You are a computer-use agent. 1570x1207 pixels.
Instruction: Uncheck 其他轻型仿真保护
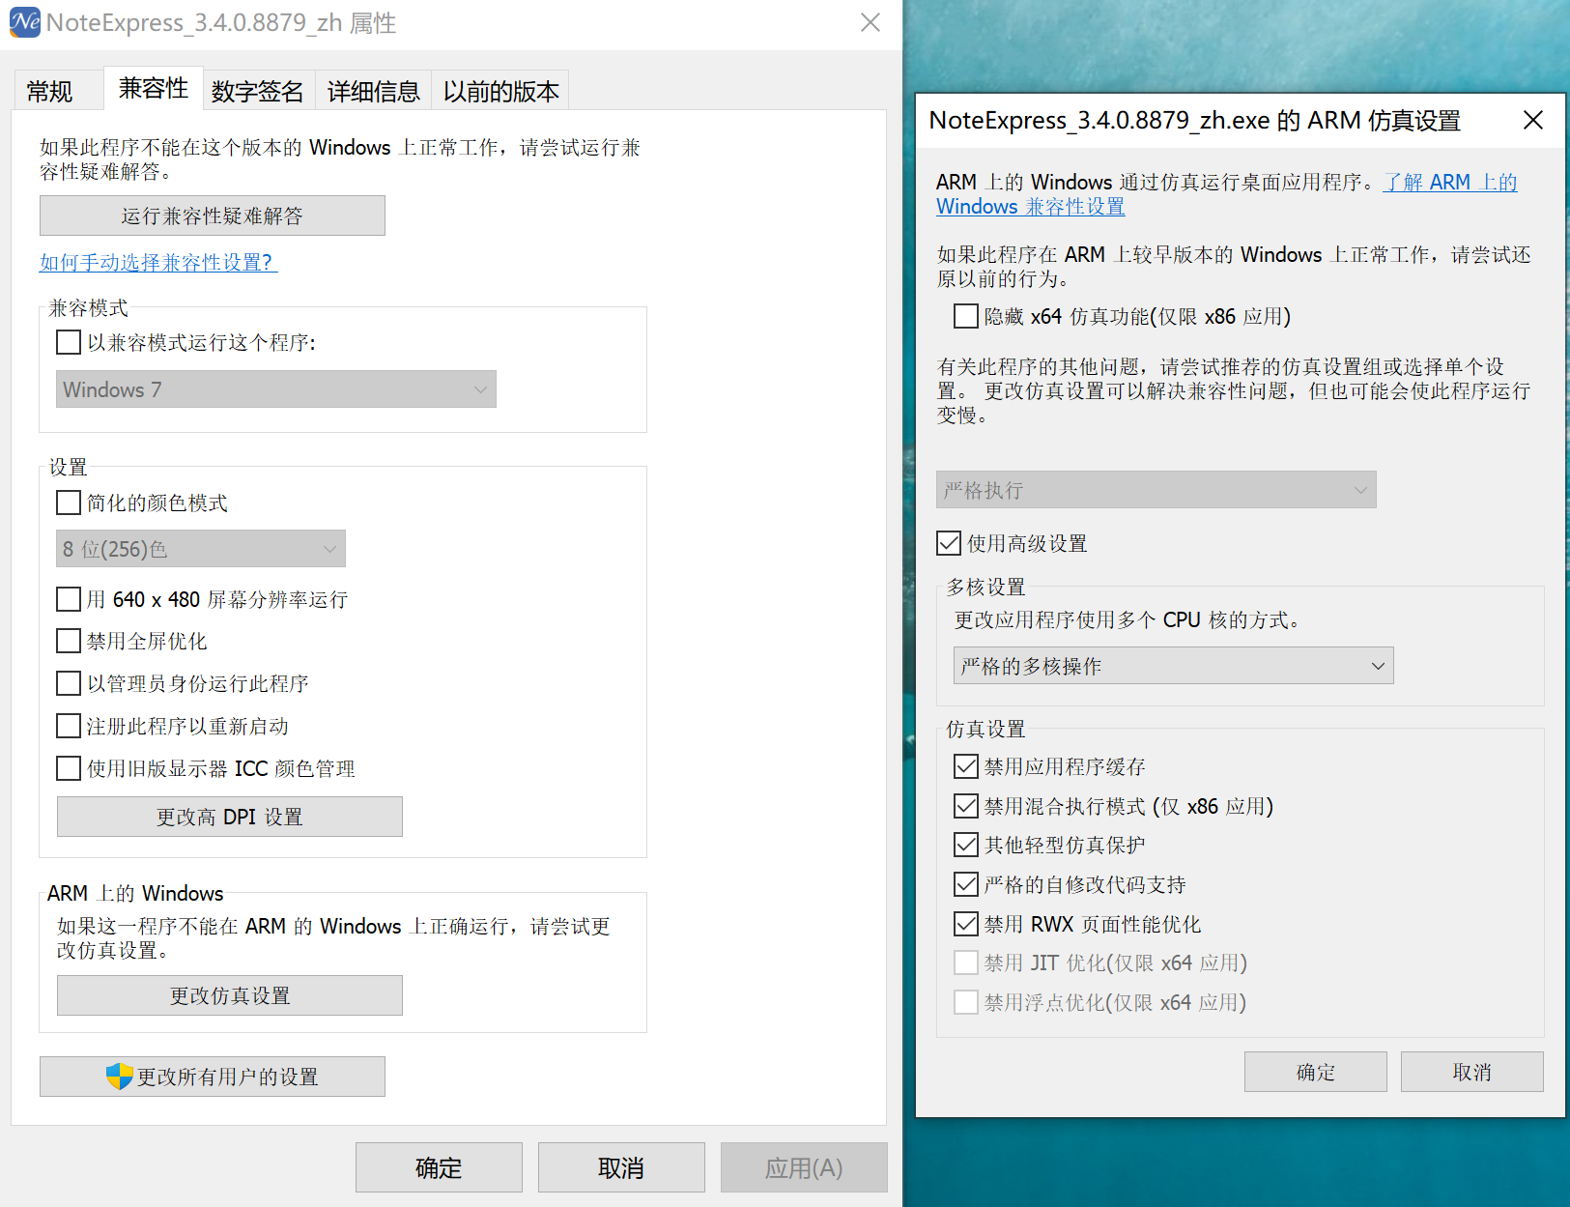pos(966,845)
